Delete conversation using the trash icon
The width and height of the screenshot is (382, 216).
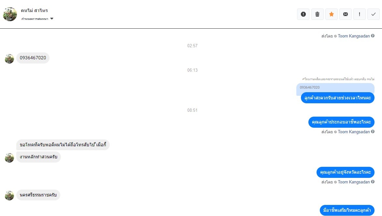(x=317, y=14)
